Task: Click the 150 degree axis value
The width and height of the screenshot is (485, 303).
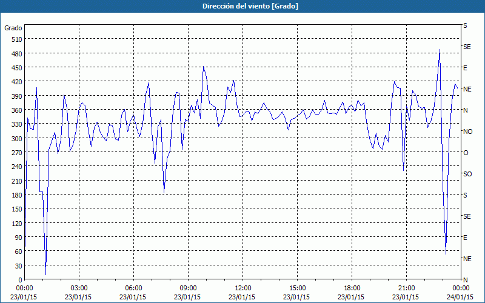Action: [17, 209]
